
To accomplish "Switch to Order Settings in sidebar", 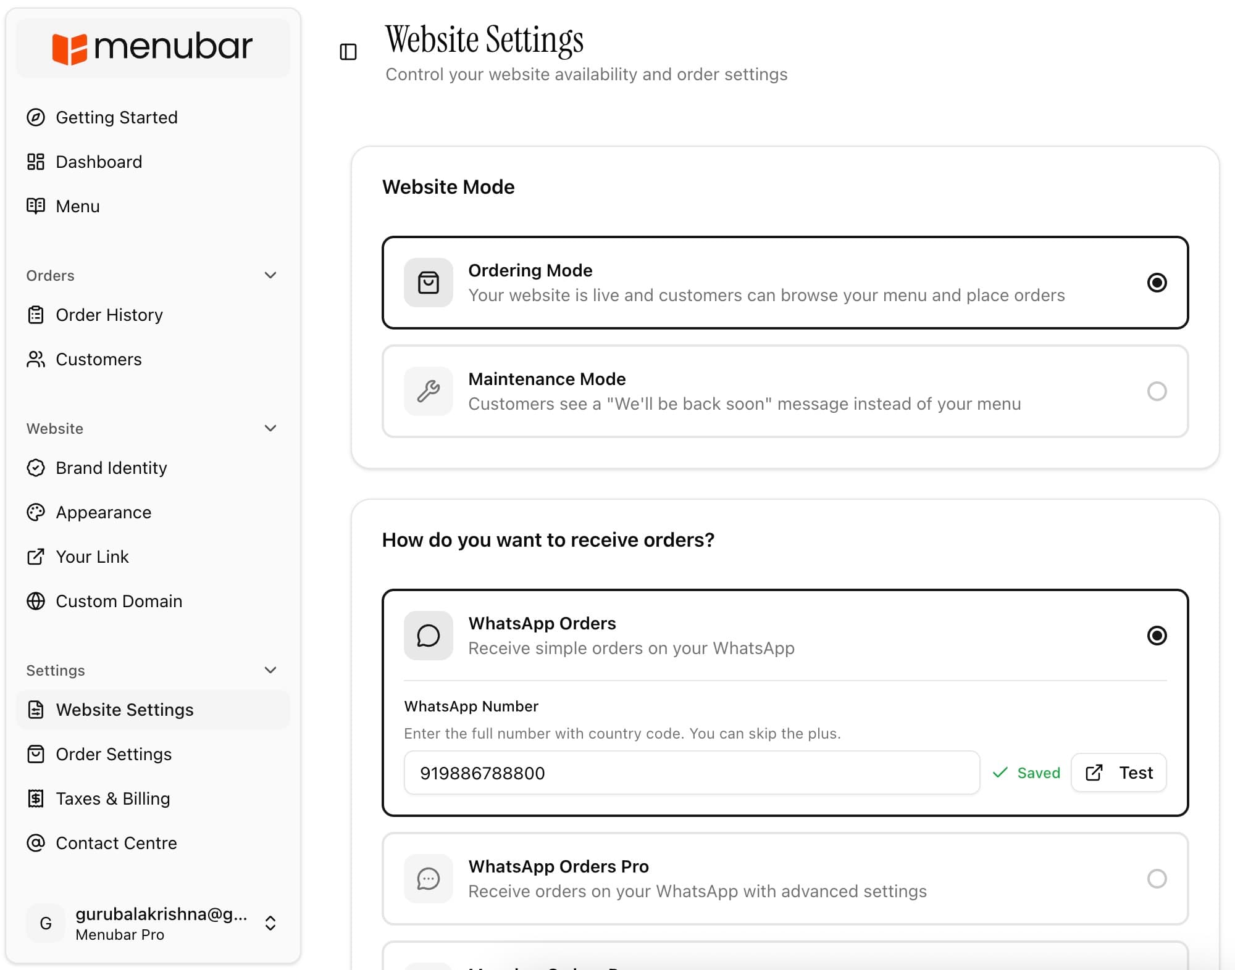I will (x=113, y=754).
